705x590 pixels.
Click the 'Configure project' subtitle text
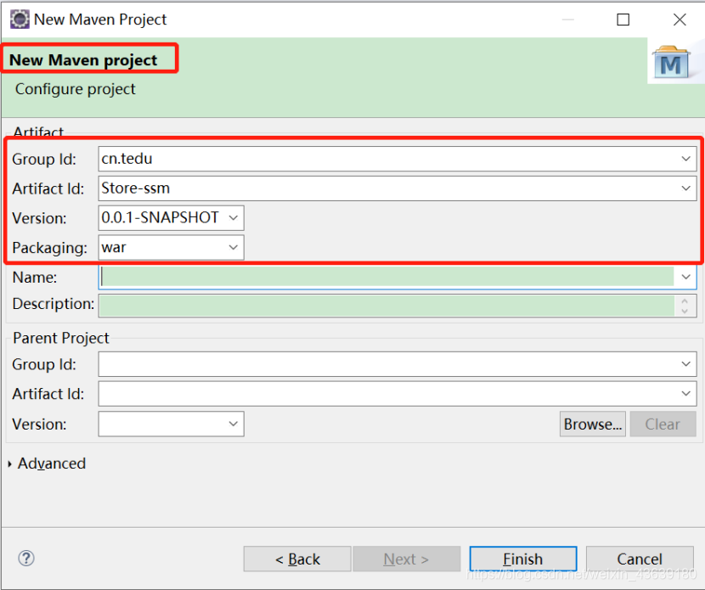pos(75,89)
